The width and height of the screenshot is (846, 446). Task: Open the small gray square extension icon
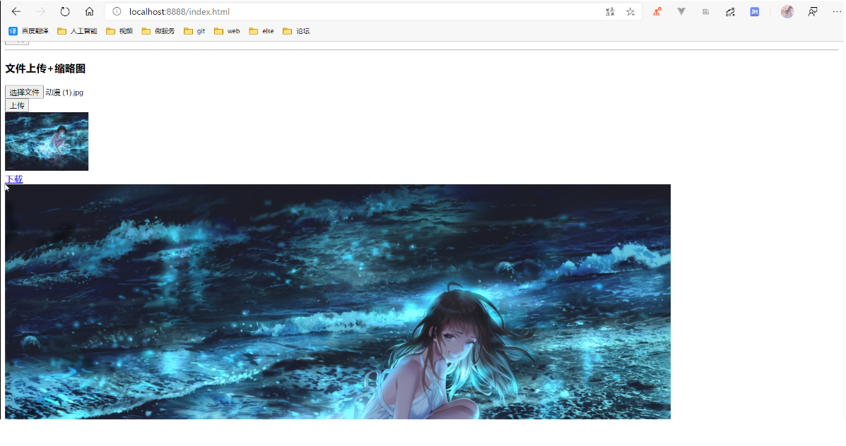click(706, 11)
